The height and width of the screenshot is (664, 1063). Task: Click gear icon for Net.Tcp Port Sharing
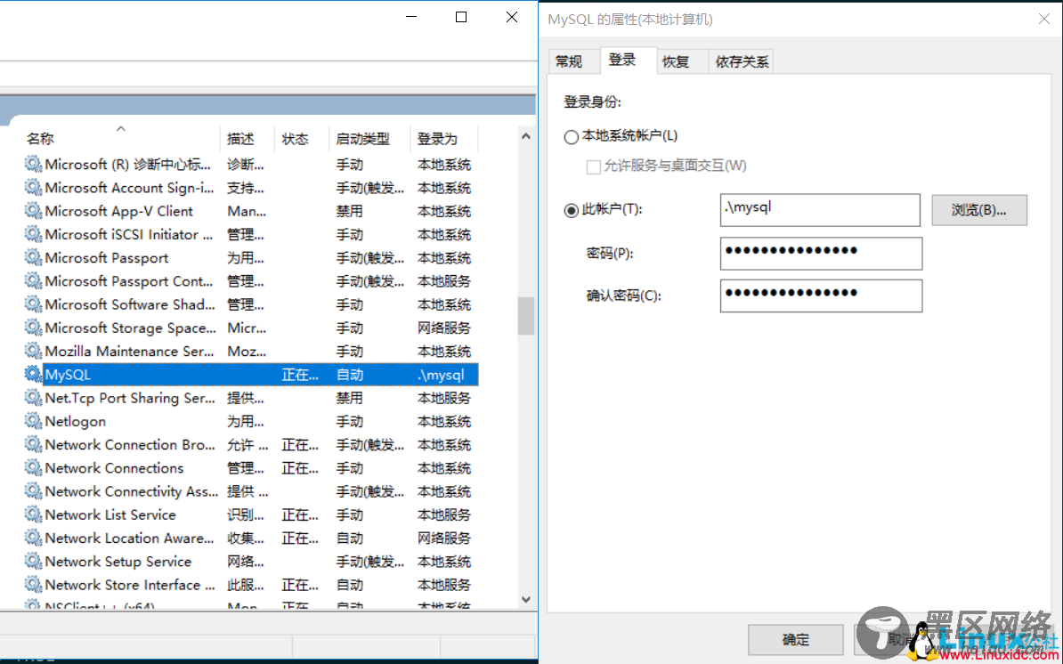tap(33, 398)
